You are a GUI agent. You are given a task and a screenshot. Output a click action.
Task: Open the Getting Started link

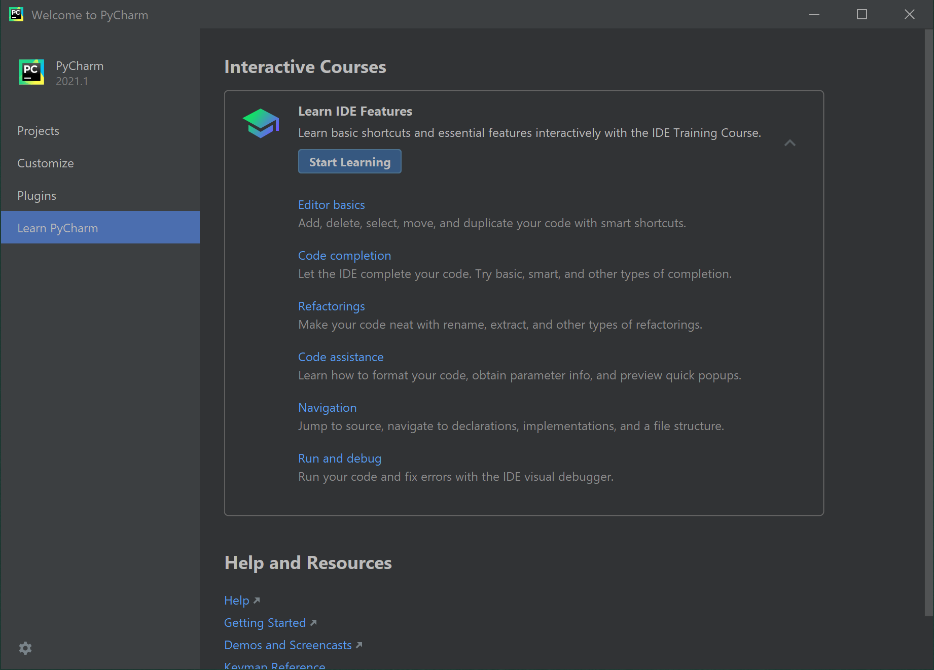point(270,623)
